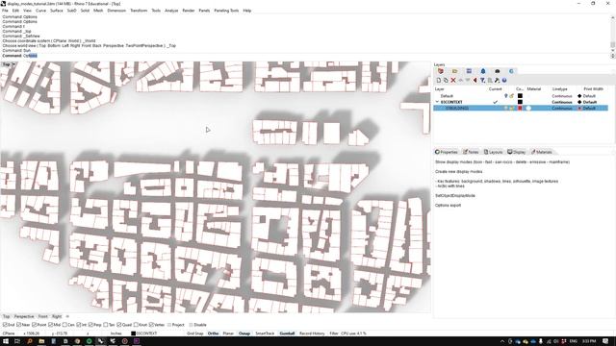Click the CONTEXT layer black color swatch
Image resolution: width=616 pixels, height=346 pixels.
pyautogui.click(x=520, y=102)
